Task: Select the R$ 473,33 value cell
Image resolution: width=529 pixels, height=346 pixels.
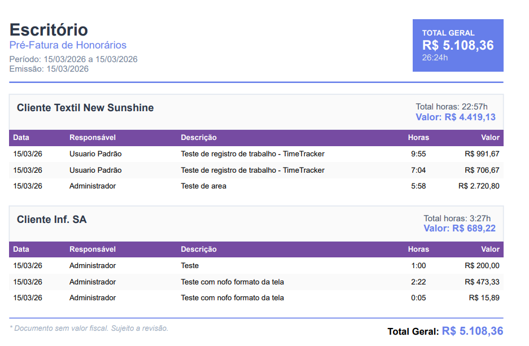Action: point(482,282)
